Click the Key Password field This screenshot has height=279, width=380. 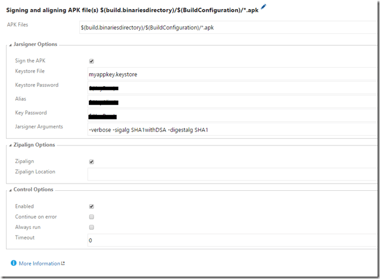[230, 115]
